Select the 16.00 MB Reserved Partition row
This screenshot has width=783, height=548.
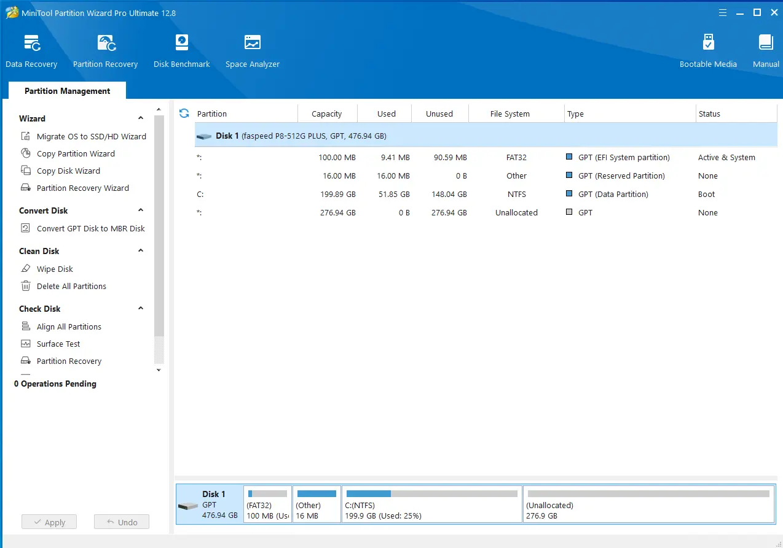pyautogui.click(x=486, y=176)
